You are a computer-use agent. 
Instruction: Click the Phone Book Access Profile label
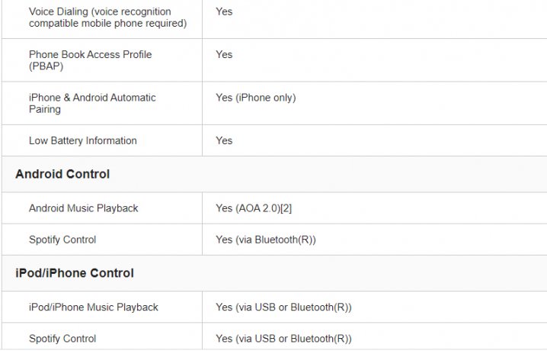(x=90, y=55)
